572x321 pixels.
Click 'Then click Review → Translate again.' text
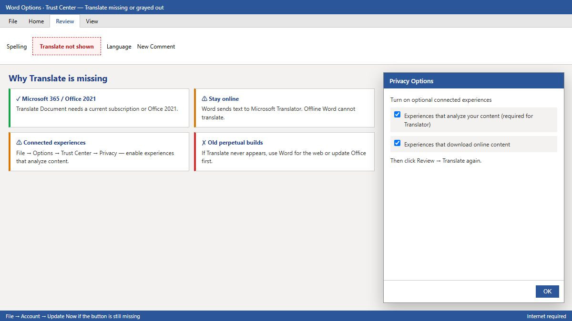[436, 161]
